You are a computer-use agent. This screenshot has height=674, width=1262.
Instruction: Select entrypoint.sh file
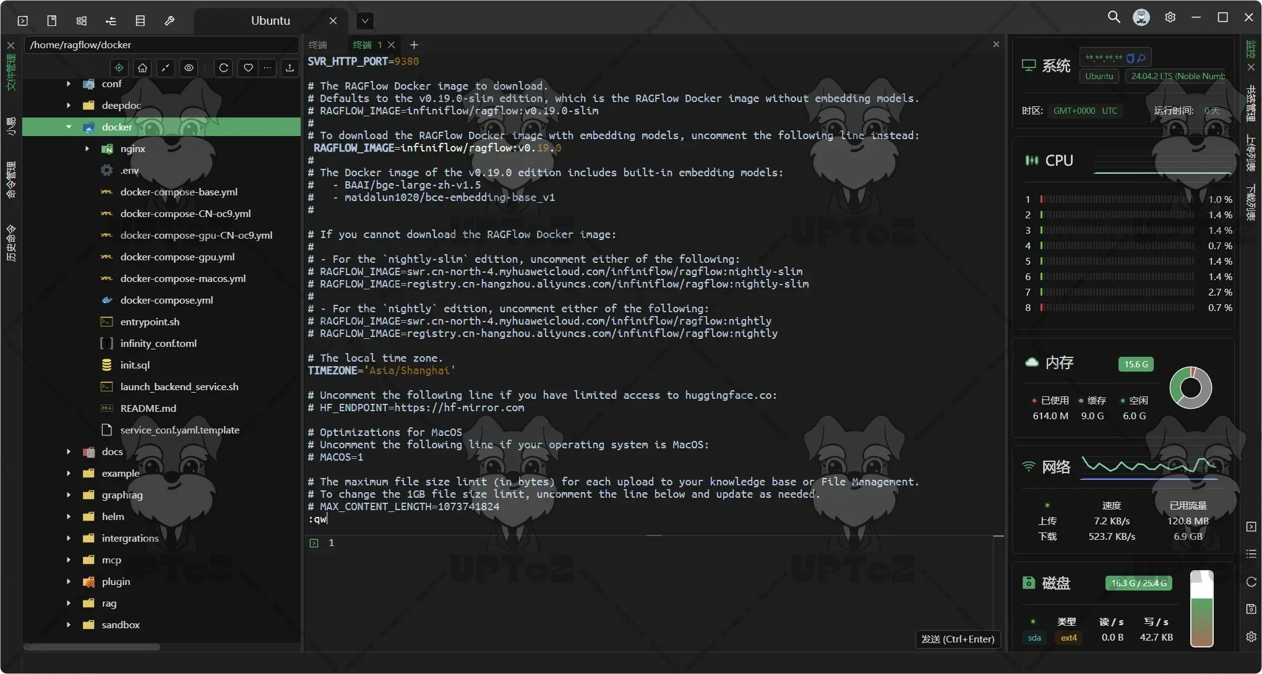pyautogui.click(x=150, y=322)
